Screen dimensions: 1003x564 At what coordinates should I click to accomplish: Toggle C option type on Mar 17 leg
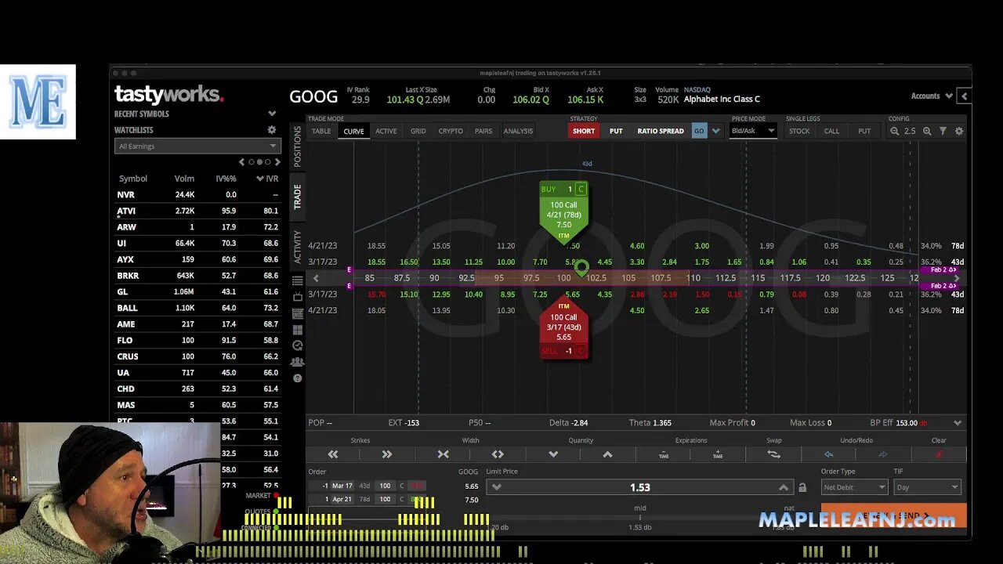[402, 486]
